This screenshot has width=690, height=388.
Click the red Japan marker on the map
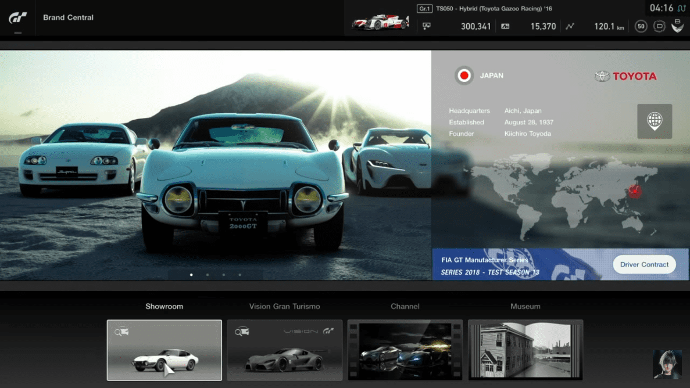[635, 191]
